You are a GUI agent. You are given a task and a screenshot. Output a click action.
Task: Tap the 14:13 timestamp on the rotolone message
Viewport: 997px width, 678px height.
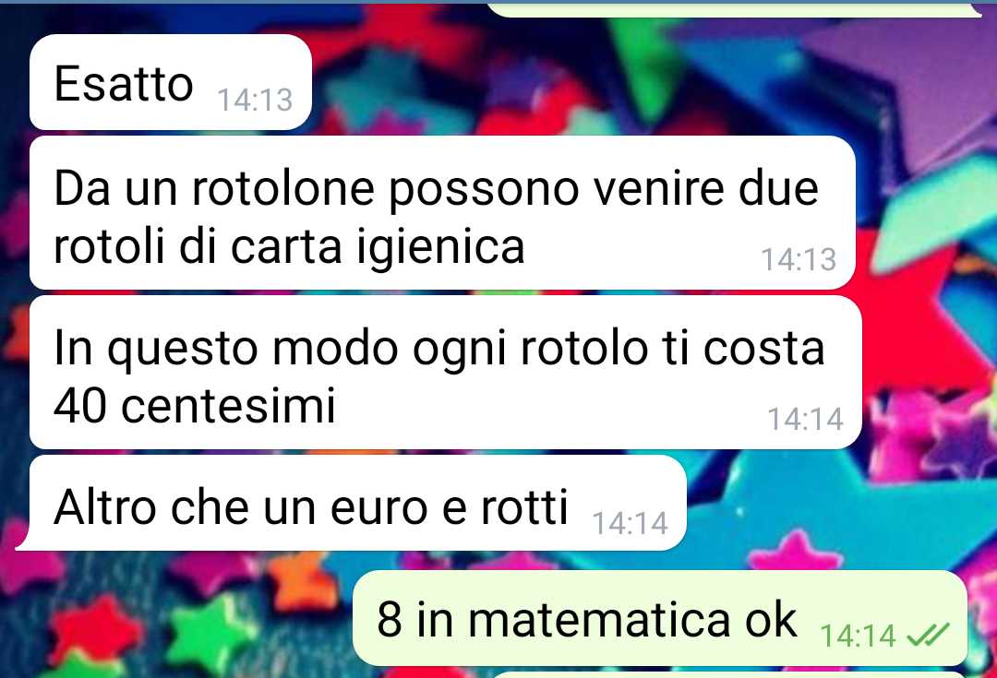click(x=799, y=259)
